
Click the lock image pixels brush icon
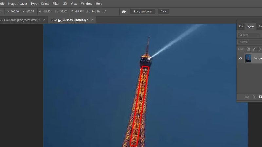point(254,49)
